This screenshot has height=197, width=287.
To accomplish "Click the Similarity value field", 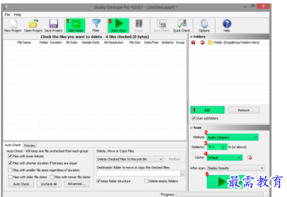I will 214,147.
